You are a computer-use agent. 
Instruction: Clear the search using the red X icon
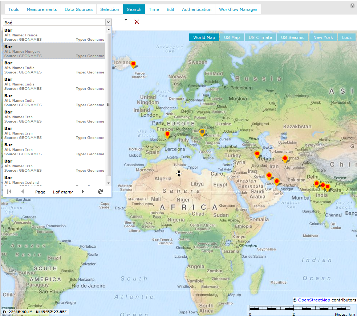coord(137,22)
